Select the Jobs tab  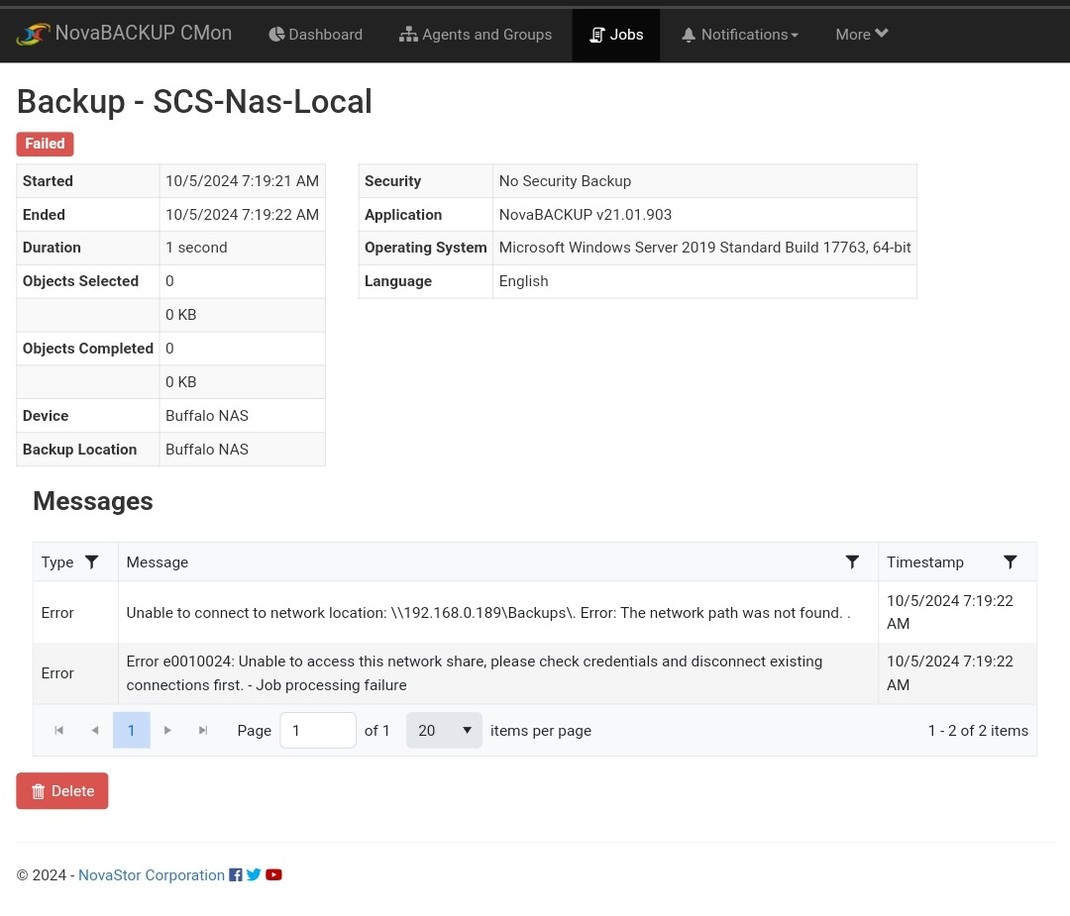616,35
